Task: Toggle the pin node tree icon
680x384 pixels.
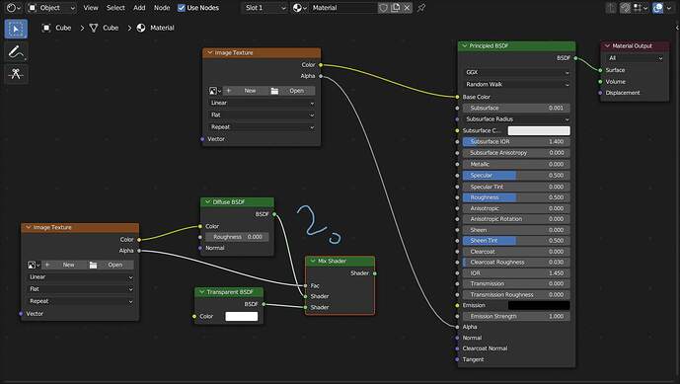Action: click(x=421, y=8)
